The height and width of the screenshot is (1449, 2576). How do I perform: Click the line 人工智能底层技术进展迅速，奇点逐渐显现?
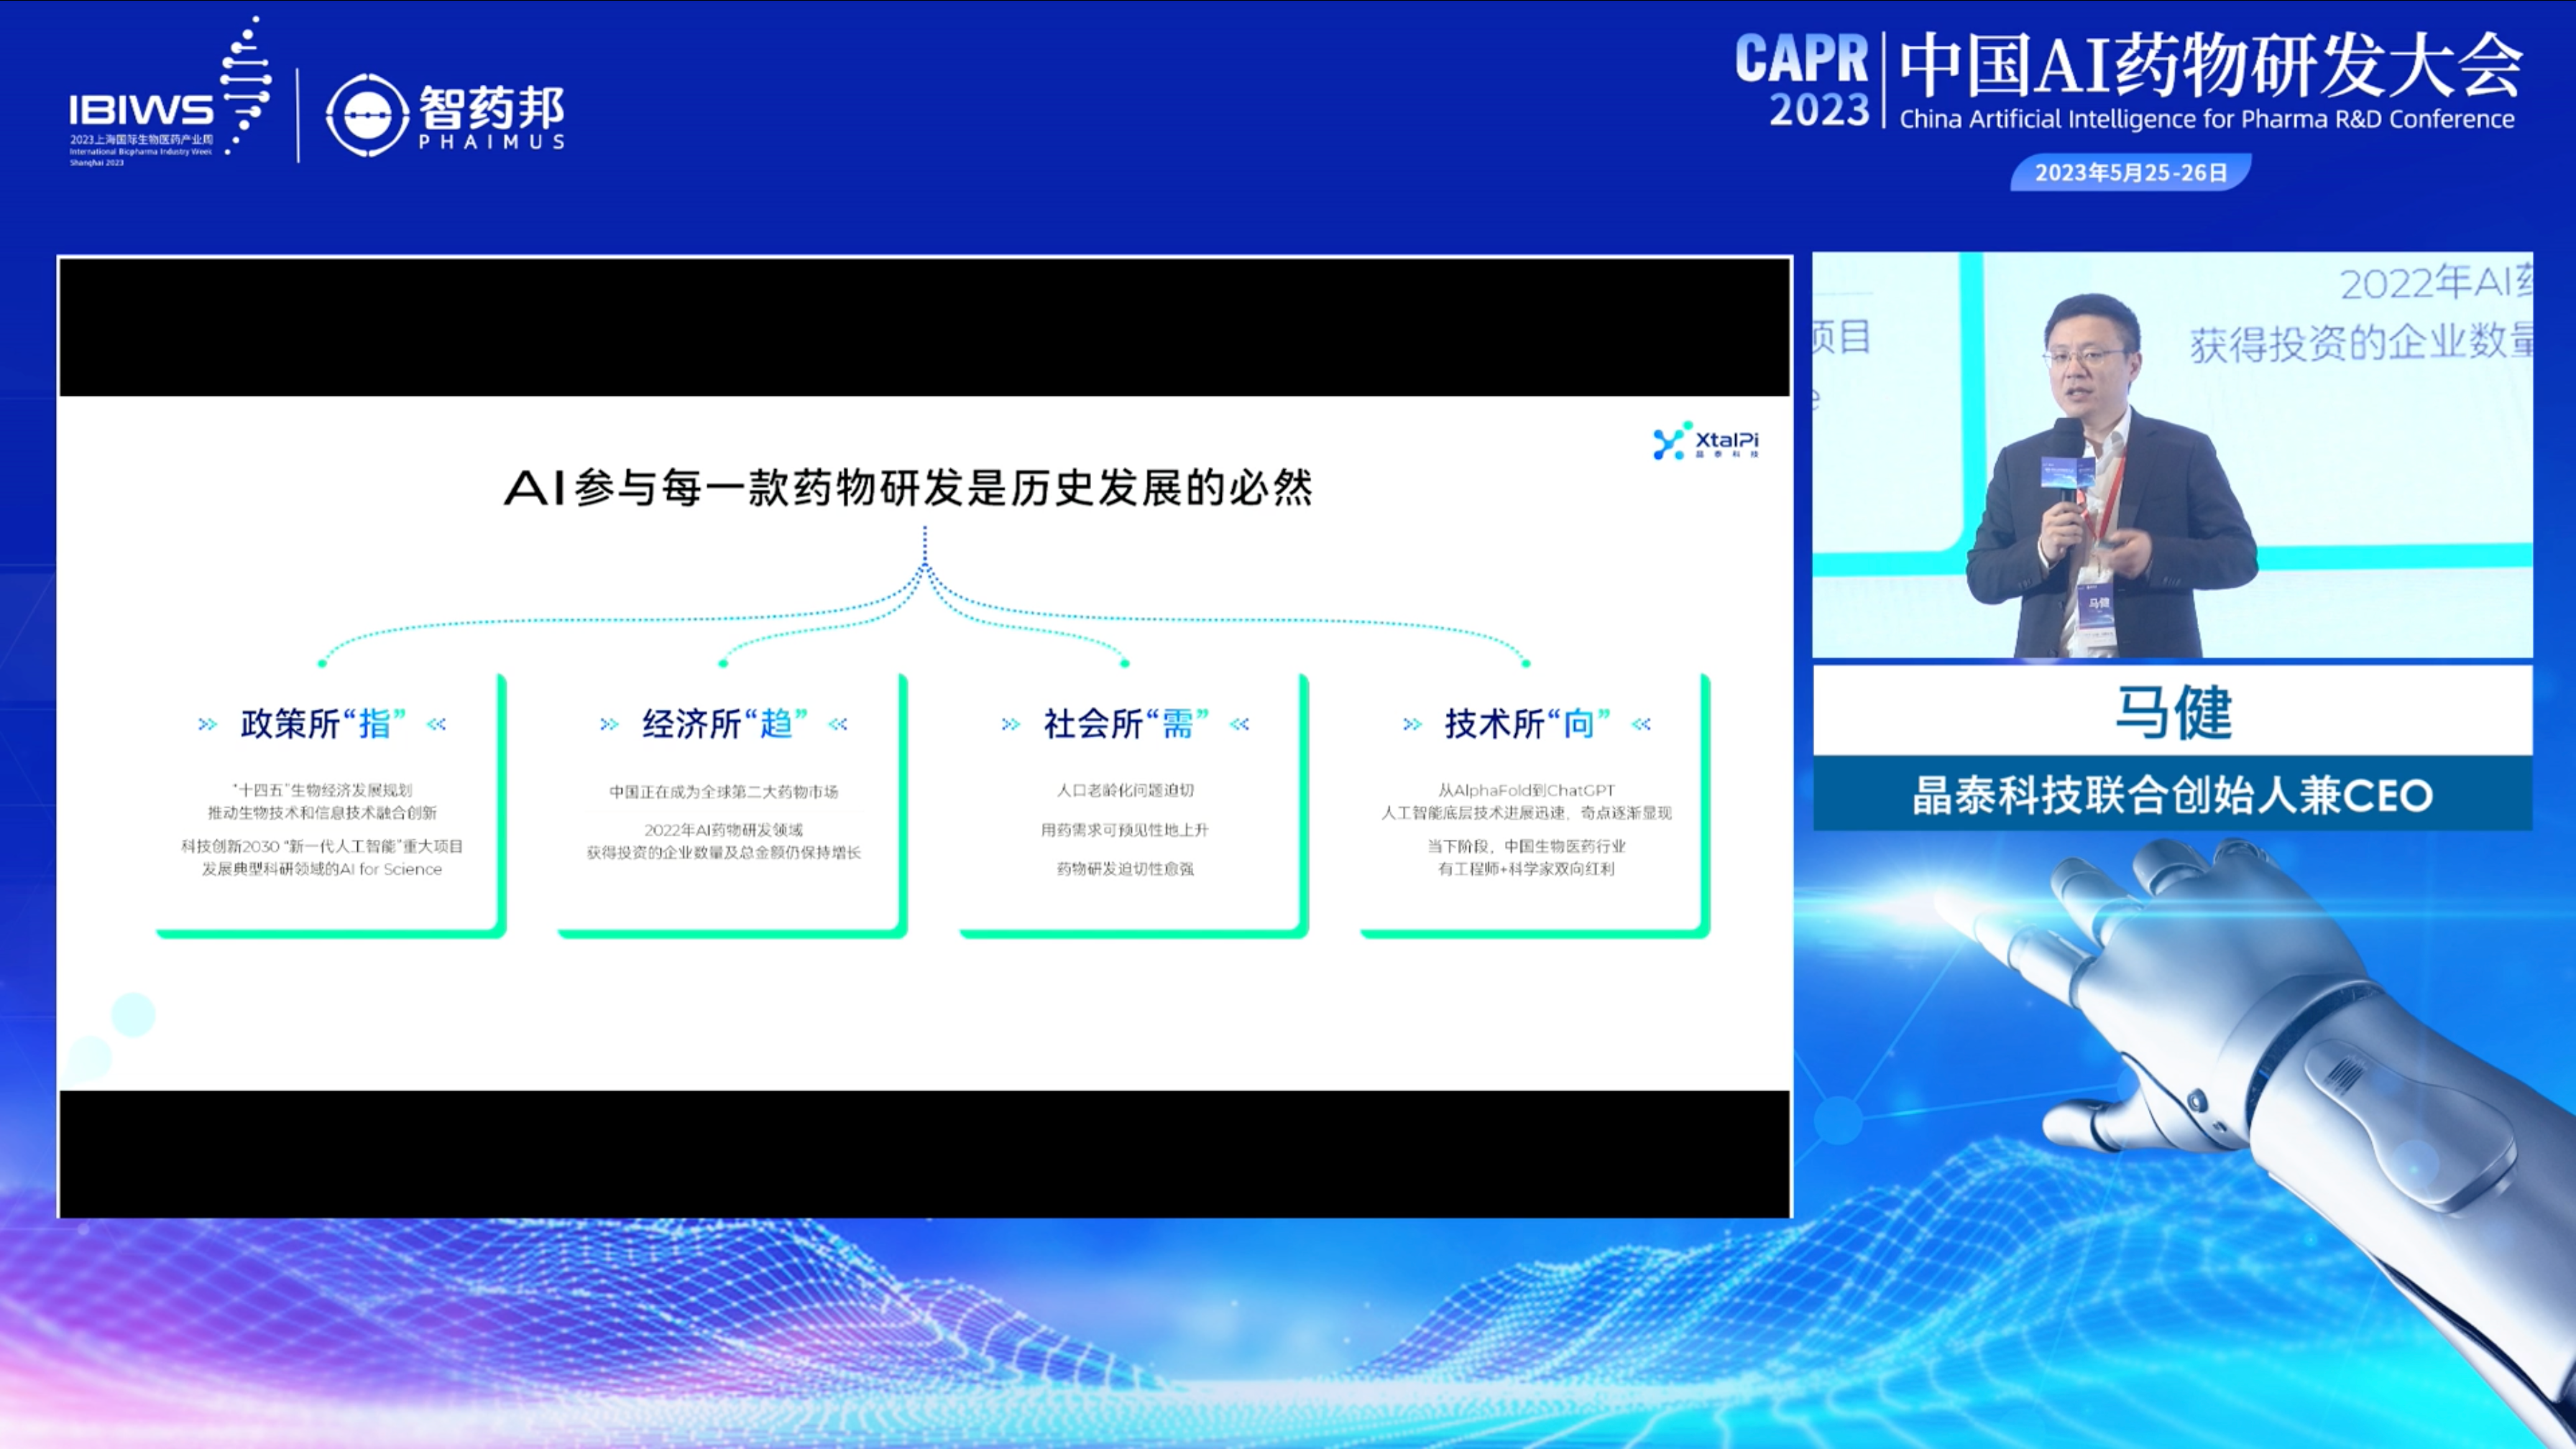(1527, 813)
